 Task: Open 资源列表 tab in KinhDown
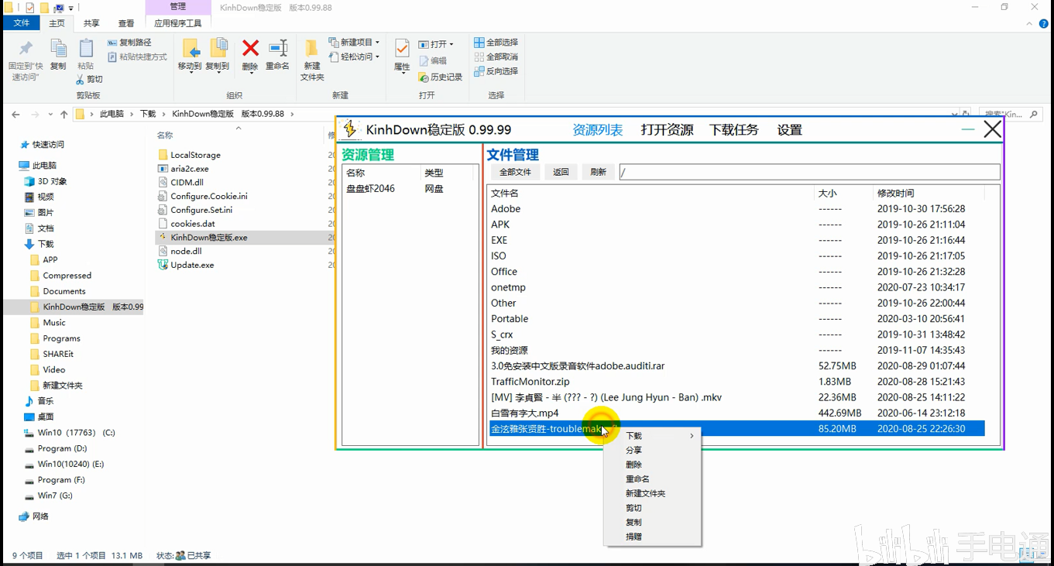pos(598,130)
